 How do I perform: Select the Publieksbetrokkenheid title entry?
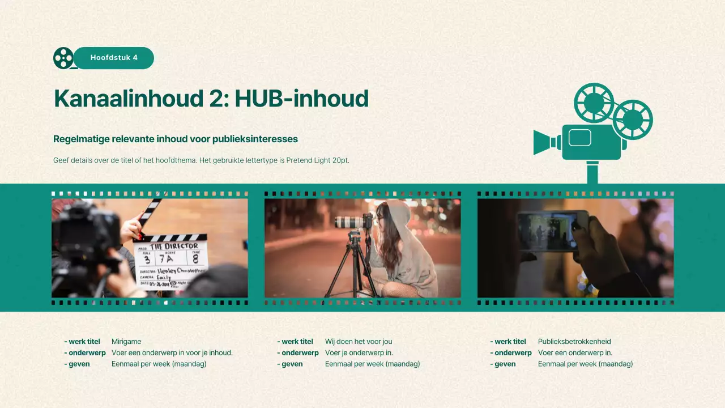(x=574, y=341)
